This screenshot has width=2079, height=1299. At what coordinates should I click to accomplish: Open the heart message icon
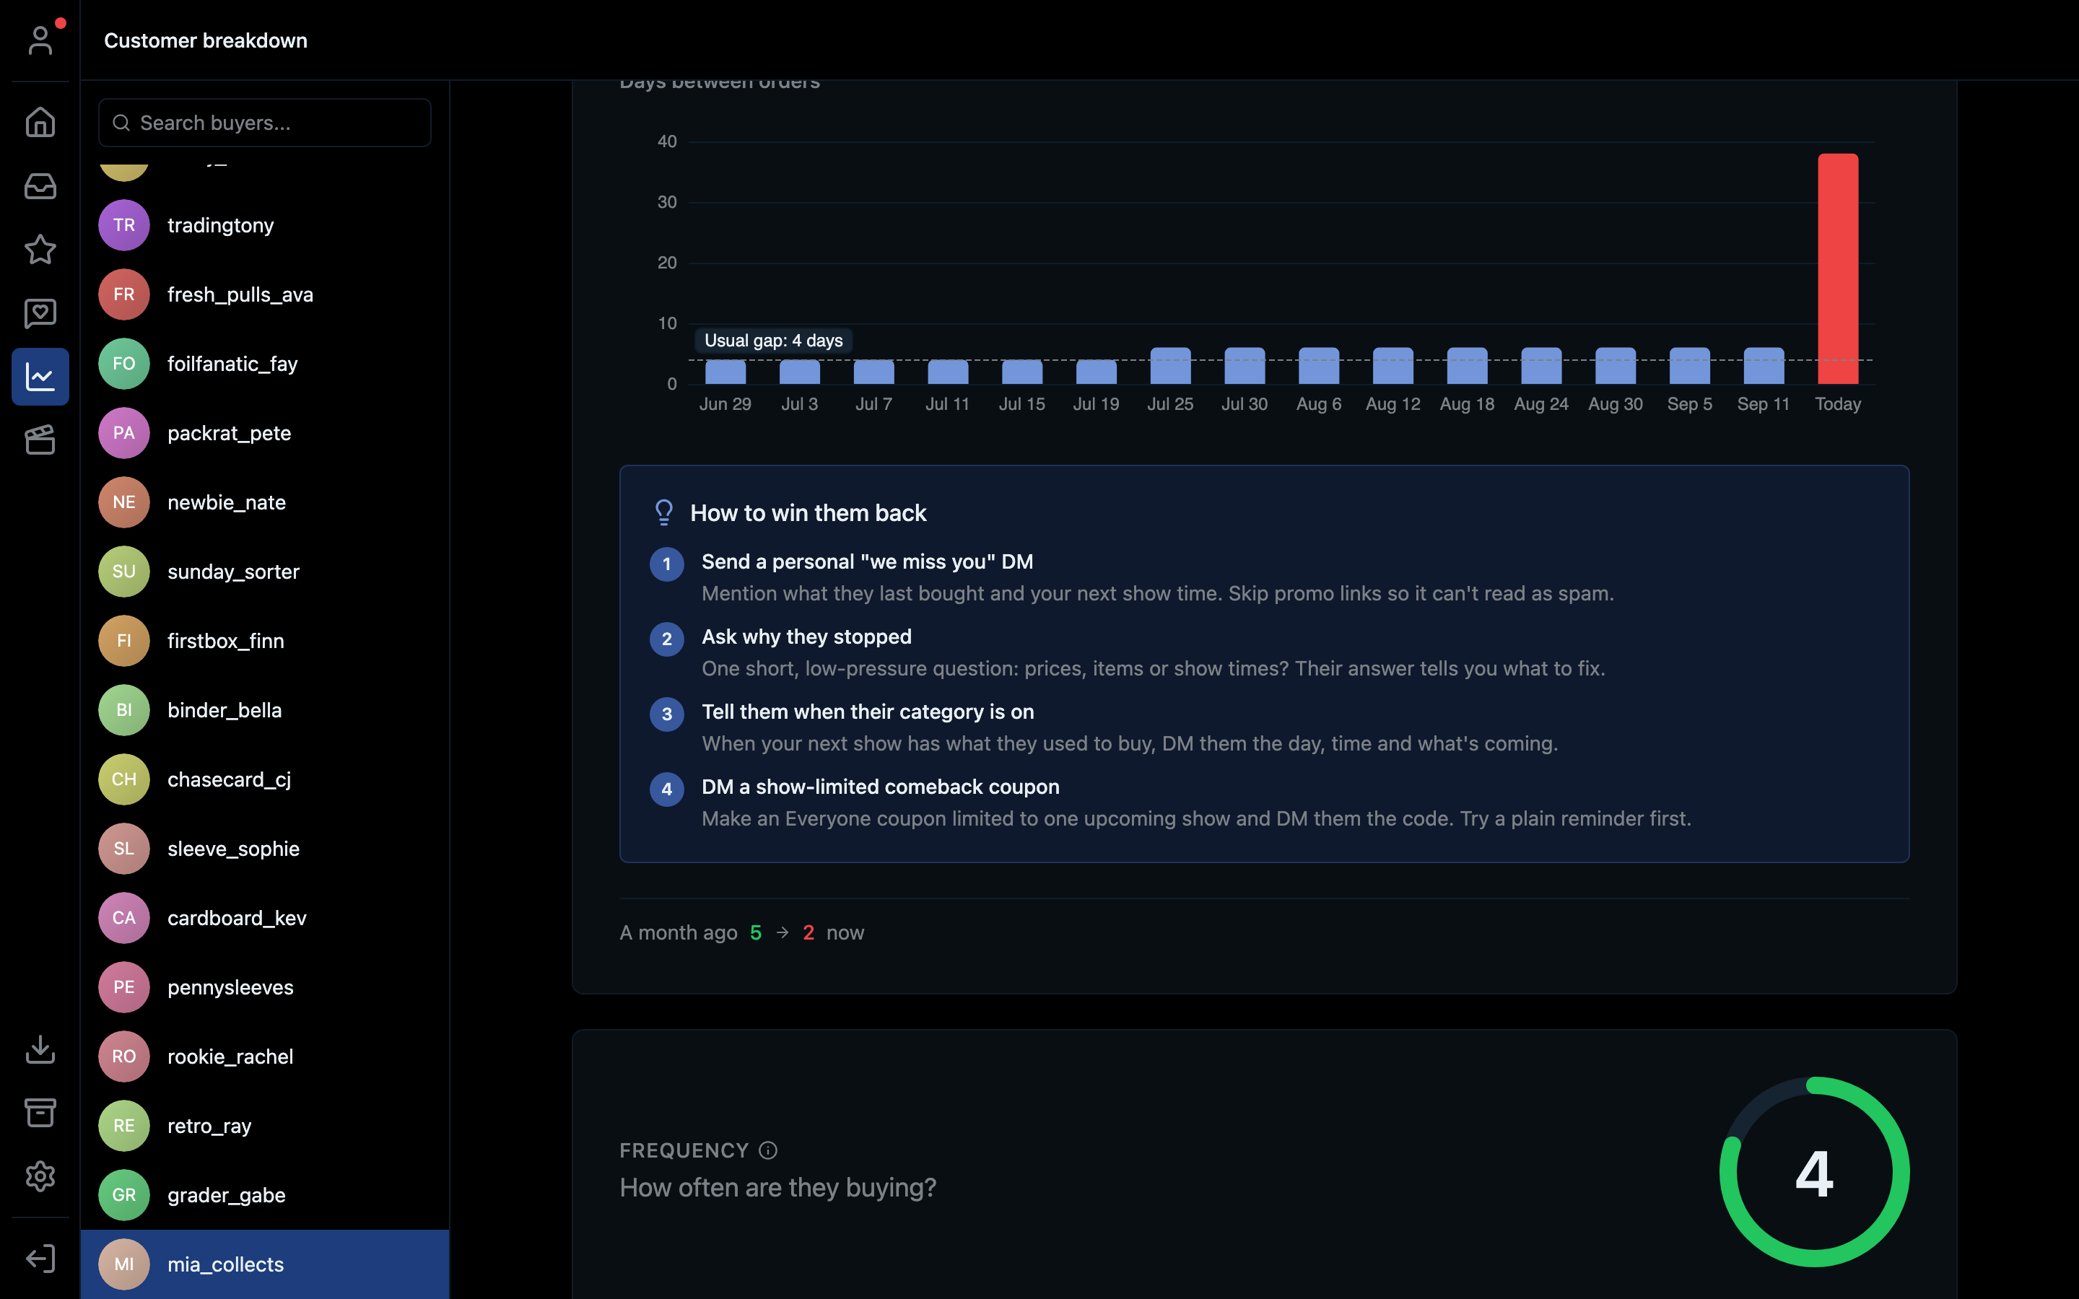click(x=40, y=312)
